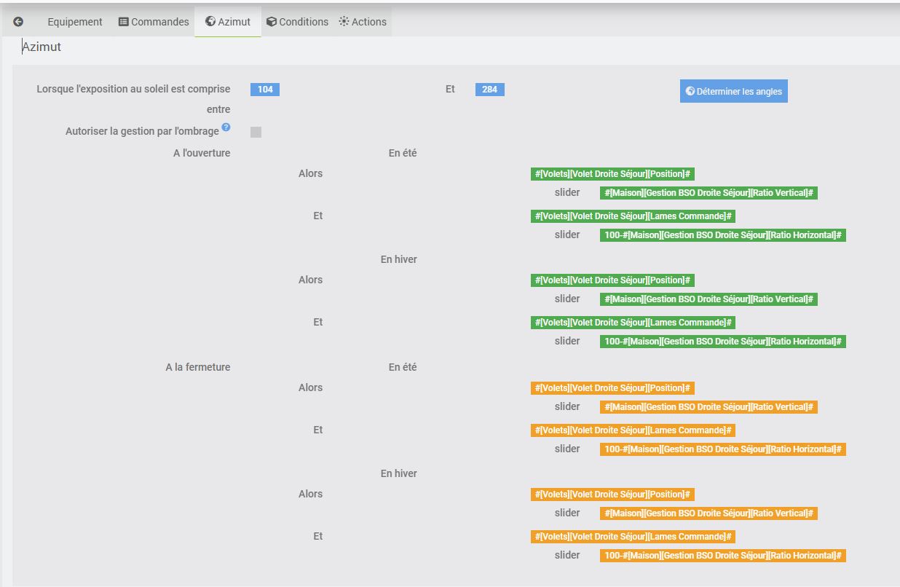The height and width of the screenshot is (587, 900).
Task: Click opening winter Lames Commande tag
Action: [633, 323]
